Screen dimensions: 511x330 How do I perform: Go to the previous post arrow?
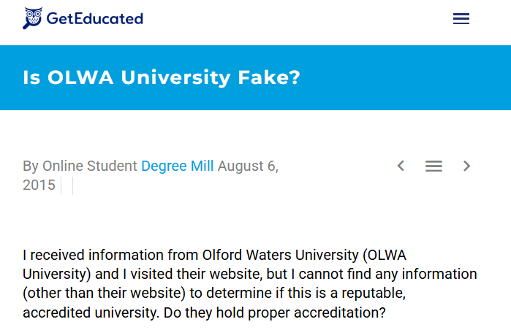pyautogui.click(x=401, y=166)
